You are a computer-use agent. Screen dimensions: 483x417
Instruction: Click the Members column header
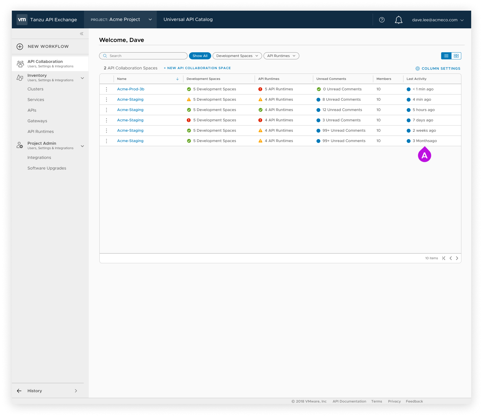click(384, 79)
